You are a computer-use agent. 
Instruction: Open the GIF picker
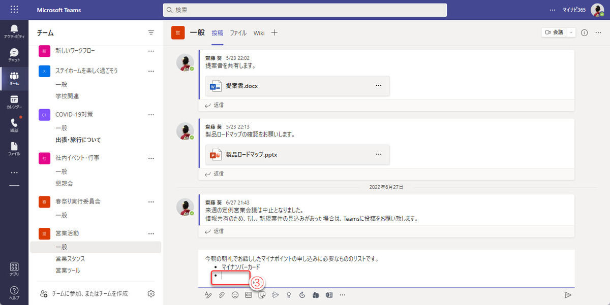(249, 294)
